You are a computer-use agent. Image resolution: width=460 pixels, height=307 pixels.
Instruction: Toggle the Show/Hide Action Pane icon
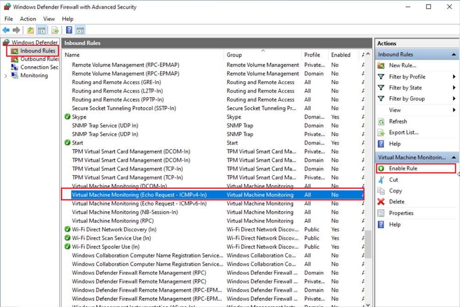click(x=80, y=30)
